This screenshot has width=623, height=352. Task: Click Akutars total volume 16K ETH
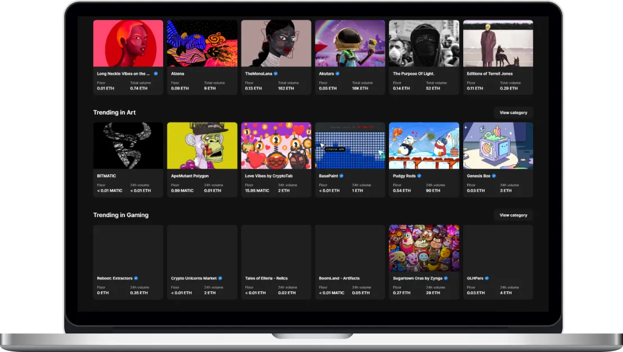360,88
